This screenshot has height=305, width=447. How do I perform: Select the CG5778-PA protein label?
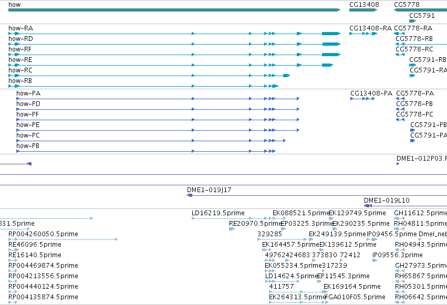[x=415, y=93]
